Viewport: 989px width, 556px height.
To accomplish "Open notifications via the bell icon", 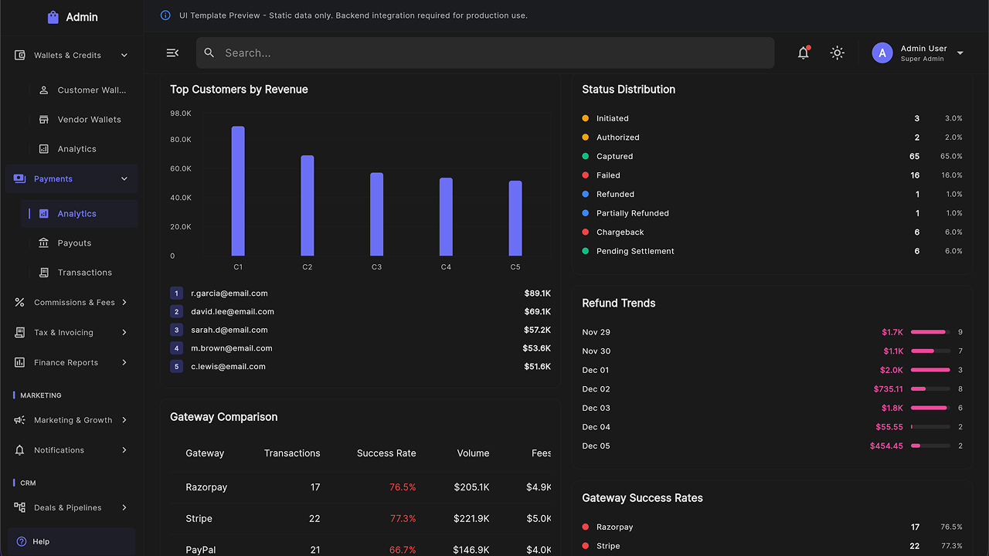I will pos(804,53).
